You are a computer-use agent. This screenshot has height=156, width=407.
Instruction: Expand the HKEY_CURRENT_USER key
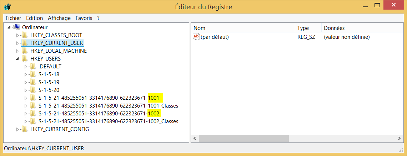pos(17,43)
